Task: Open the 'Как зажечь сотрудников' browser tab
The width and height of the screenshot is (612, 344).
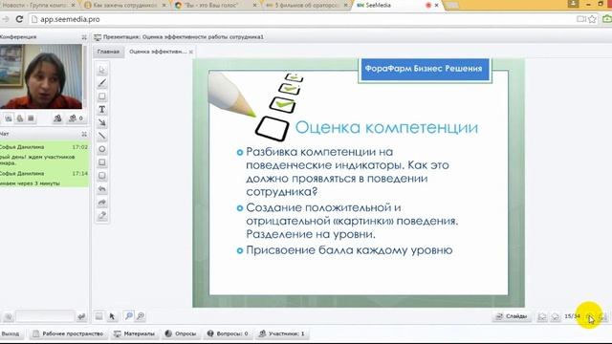Action: pos(125,5)
